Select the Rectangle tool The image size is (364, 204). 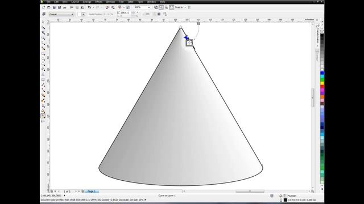click(x=43, y=54)
